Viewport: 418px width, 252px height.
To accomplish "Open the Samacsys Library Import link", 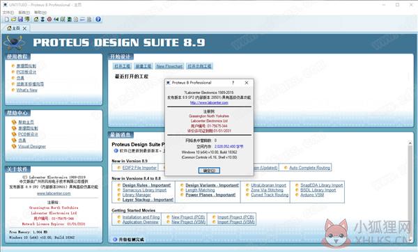I will point(144,190).
